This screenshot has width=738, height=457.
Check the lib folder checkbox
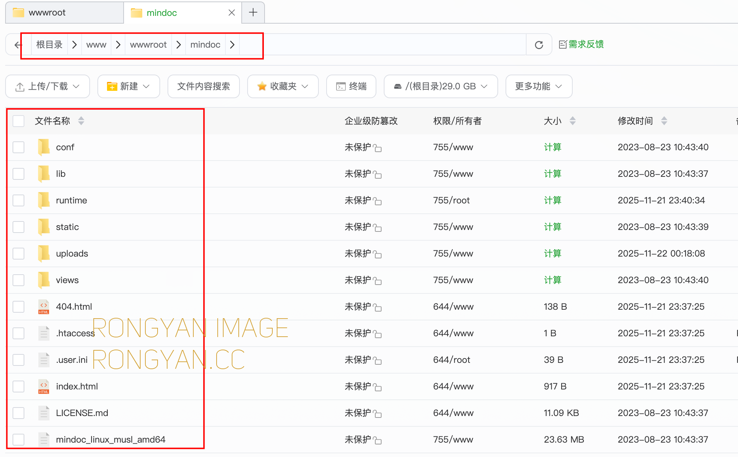coord(18,173)
